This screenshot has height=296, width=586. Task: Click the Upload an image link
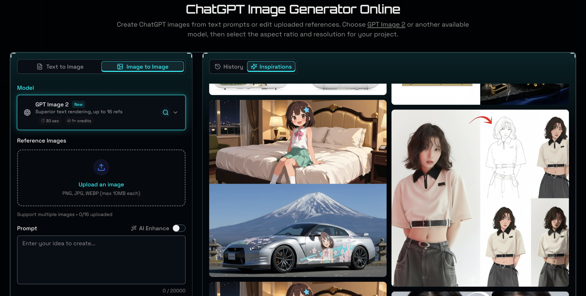click(101, 185)
